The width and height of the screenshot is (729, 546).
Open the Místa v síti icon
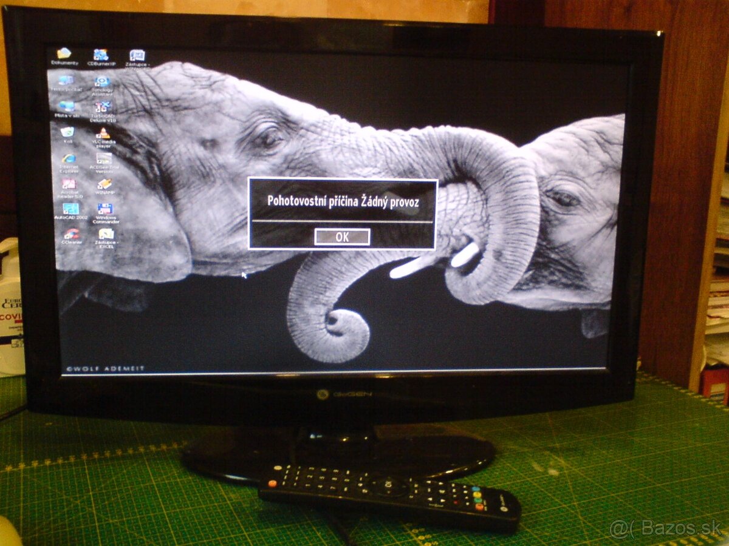(67, 109)
